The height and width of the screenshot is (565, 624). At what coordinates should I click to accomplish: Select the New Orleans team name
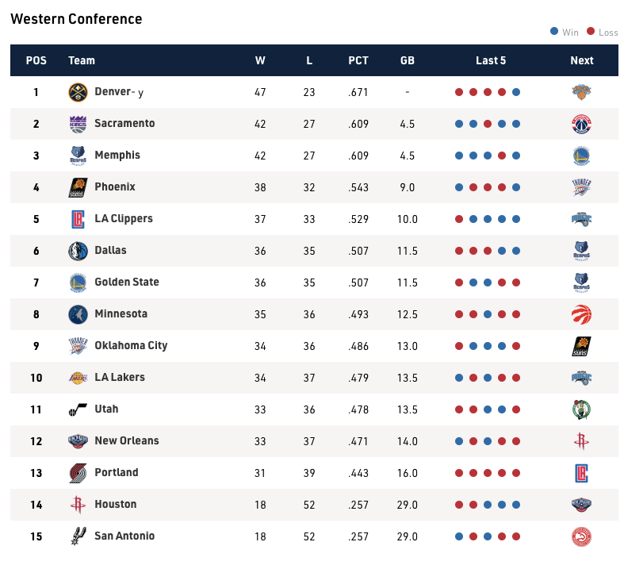(127, 440)
